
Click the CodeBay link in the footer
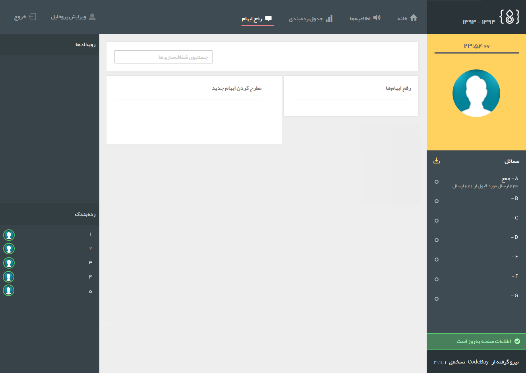(x=478, y=362)
